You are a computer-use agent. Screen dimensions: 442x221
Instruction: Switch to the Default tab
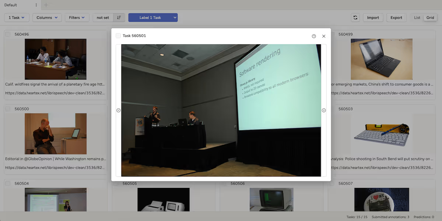click(11, 5)
